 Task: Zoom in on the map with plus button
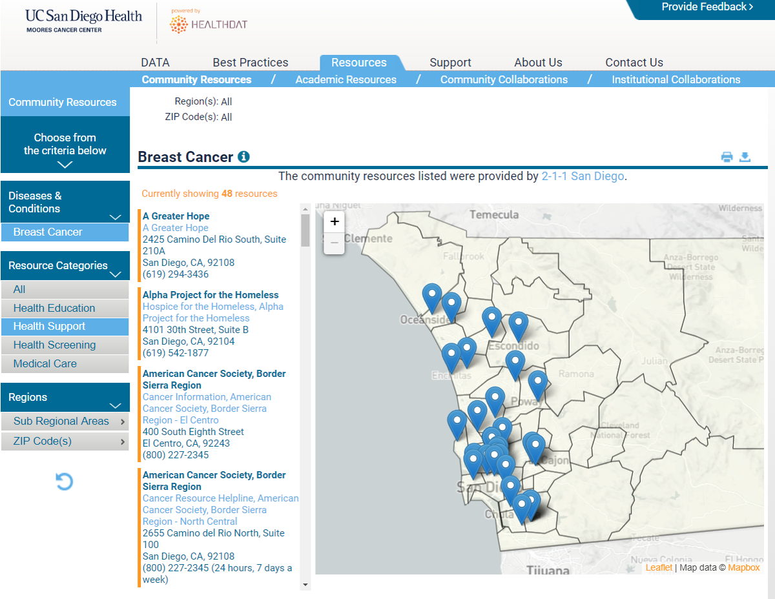(x=335, y=222)
